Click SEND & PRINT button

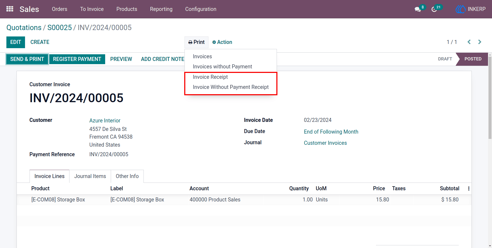27,59
